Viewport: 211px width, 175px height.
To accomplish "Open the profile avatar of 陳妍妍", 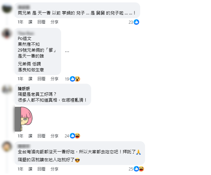I will point(7,89).
